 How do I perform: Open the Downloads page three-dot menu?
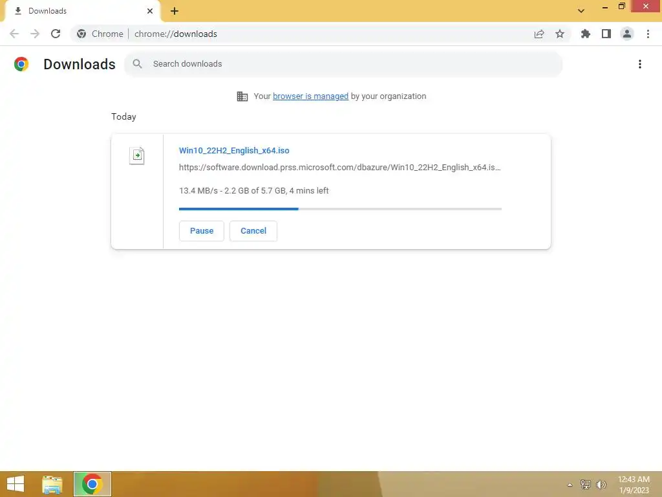click(640, 64)
